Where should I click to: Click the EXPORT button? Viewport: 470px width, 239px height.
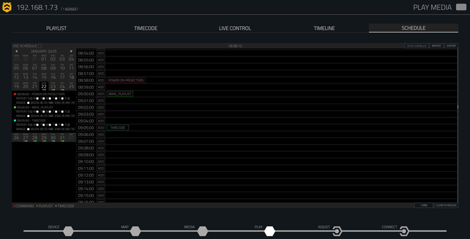[x=451, y=45]
